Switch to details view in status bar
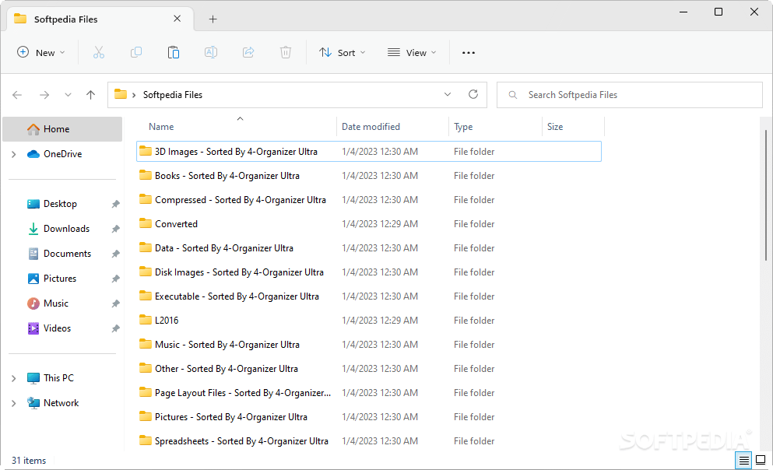This screenshot has height=470, width=773. [743, 461]
